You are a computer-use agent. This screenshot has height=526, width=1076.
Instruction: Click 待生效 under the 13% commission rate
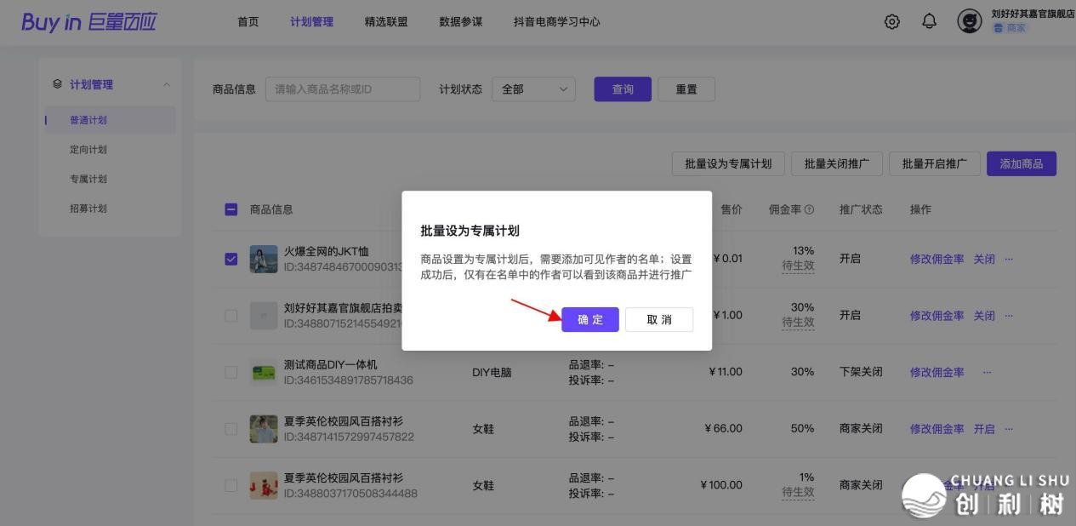(x=798, y=266)
